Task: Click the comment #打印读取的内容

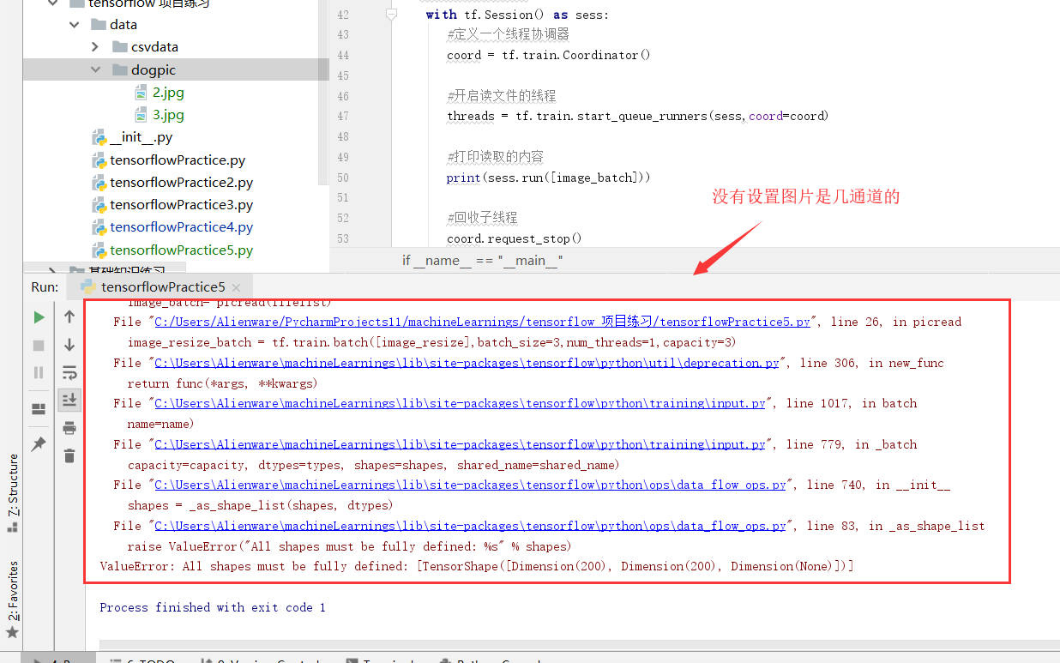Action: coord(495,157)
